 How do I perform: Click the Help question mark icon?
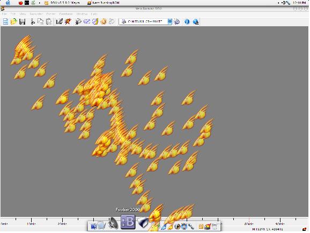(x=196, y=22)
